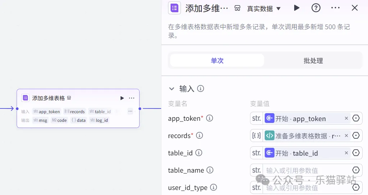368x195 pixels.
Task: Remove the app_token referenced value
Action: point(346,118)
